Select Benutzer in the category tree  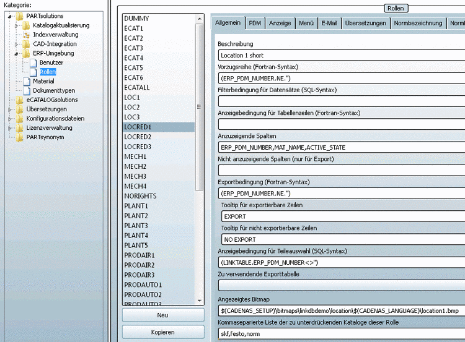[x=51, y=62]
